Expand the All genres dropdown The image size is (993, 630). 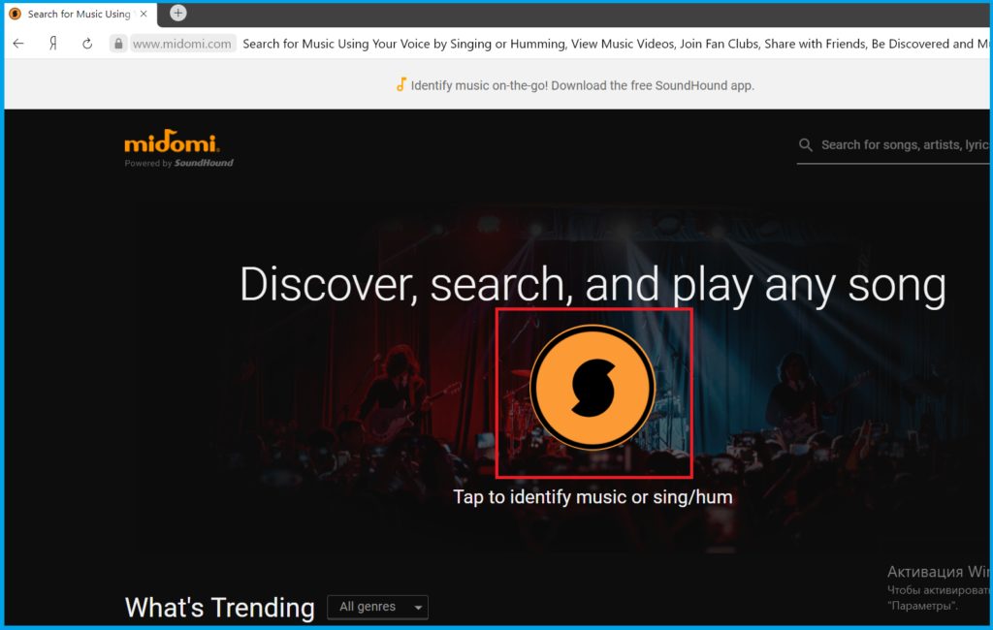377,607
